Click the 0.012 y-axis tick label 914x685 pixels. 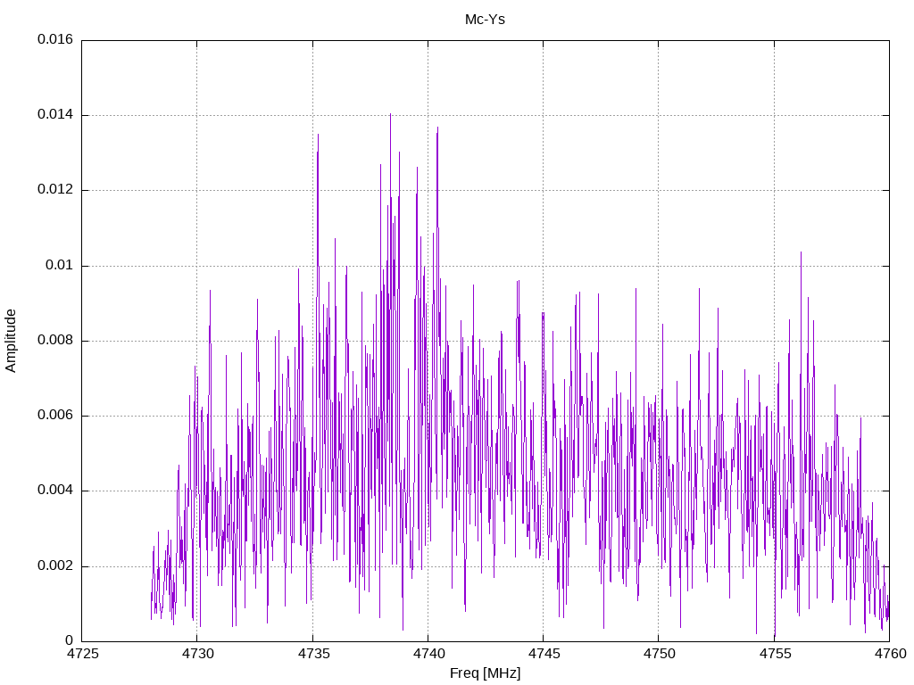(x=55, y=190)
